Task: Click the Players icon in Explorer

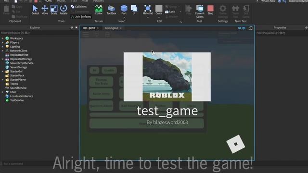Action: pos(7,42)
